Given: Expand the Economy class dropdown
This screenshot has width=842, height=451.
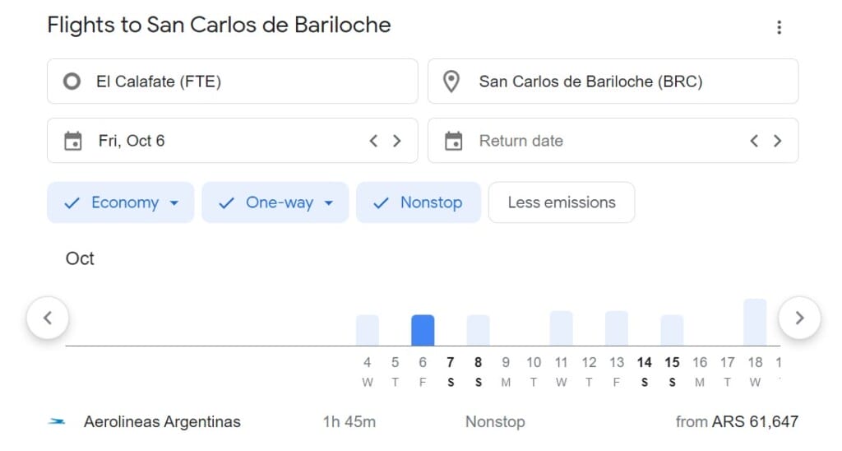Looking at the screenshot, I should click(120, 202).
